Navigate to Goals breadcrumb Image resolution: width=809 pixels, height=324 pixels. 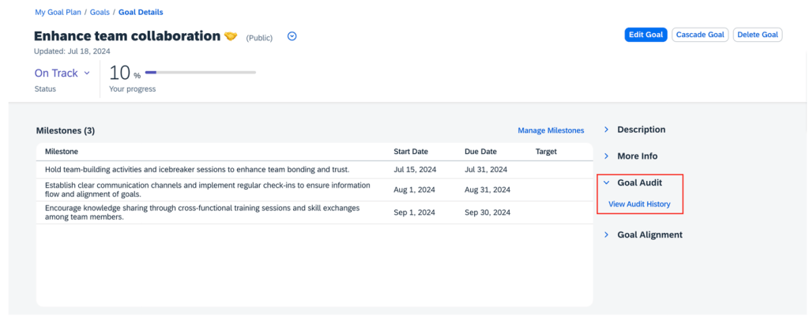click(x=100, y=13)
